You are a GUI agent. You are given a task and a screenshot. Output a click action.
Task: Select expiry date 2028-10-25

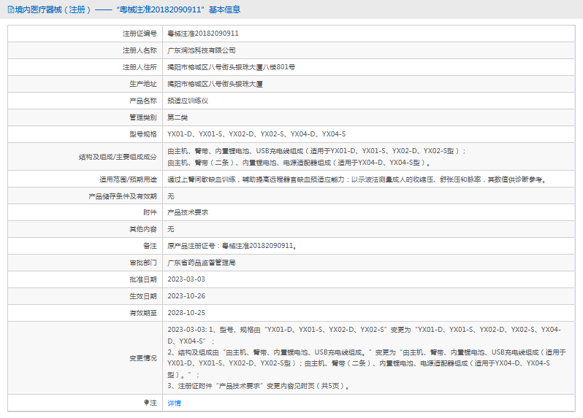coord(186,313)
